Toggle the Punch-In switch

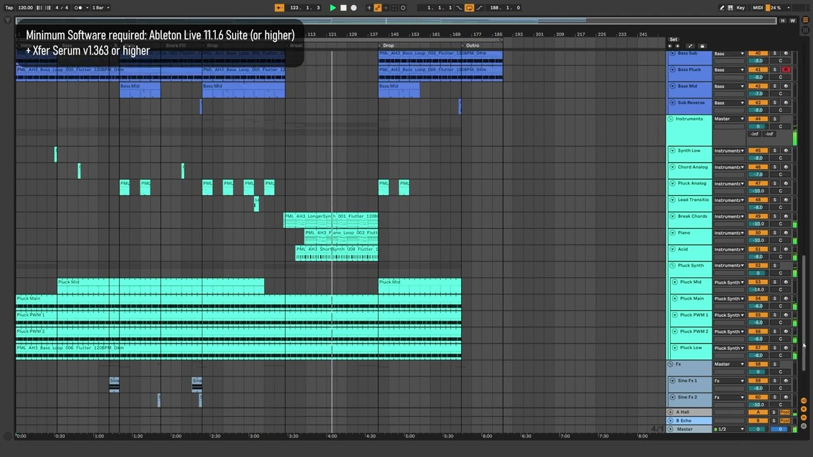click(459, 8)
